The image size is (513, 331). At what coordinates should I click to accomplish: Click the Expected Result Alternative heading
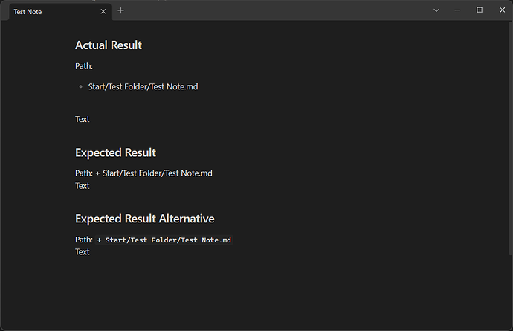tap(144, 219)
